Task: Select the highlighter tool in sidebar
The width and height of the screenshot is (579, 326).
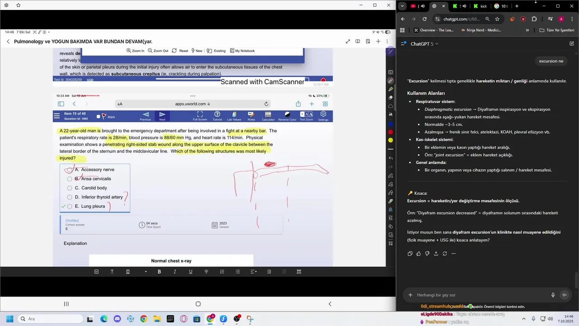Action: coord(391,89)
